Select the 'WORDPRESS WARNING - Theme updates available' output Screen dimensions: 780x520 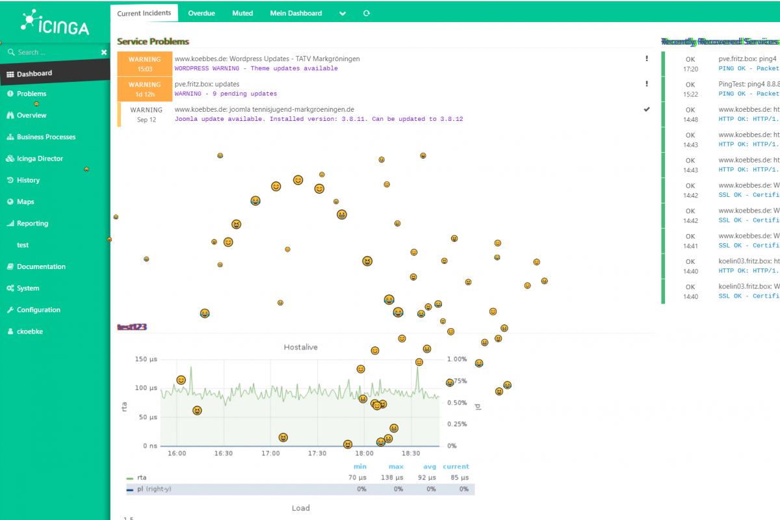pyautogui.click(x=256, y=68)
